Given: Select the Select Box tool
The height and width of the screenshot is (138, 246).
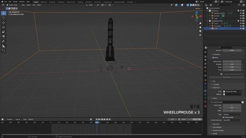Looking at the screenshot, I should (x=3, y=13).
